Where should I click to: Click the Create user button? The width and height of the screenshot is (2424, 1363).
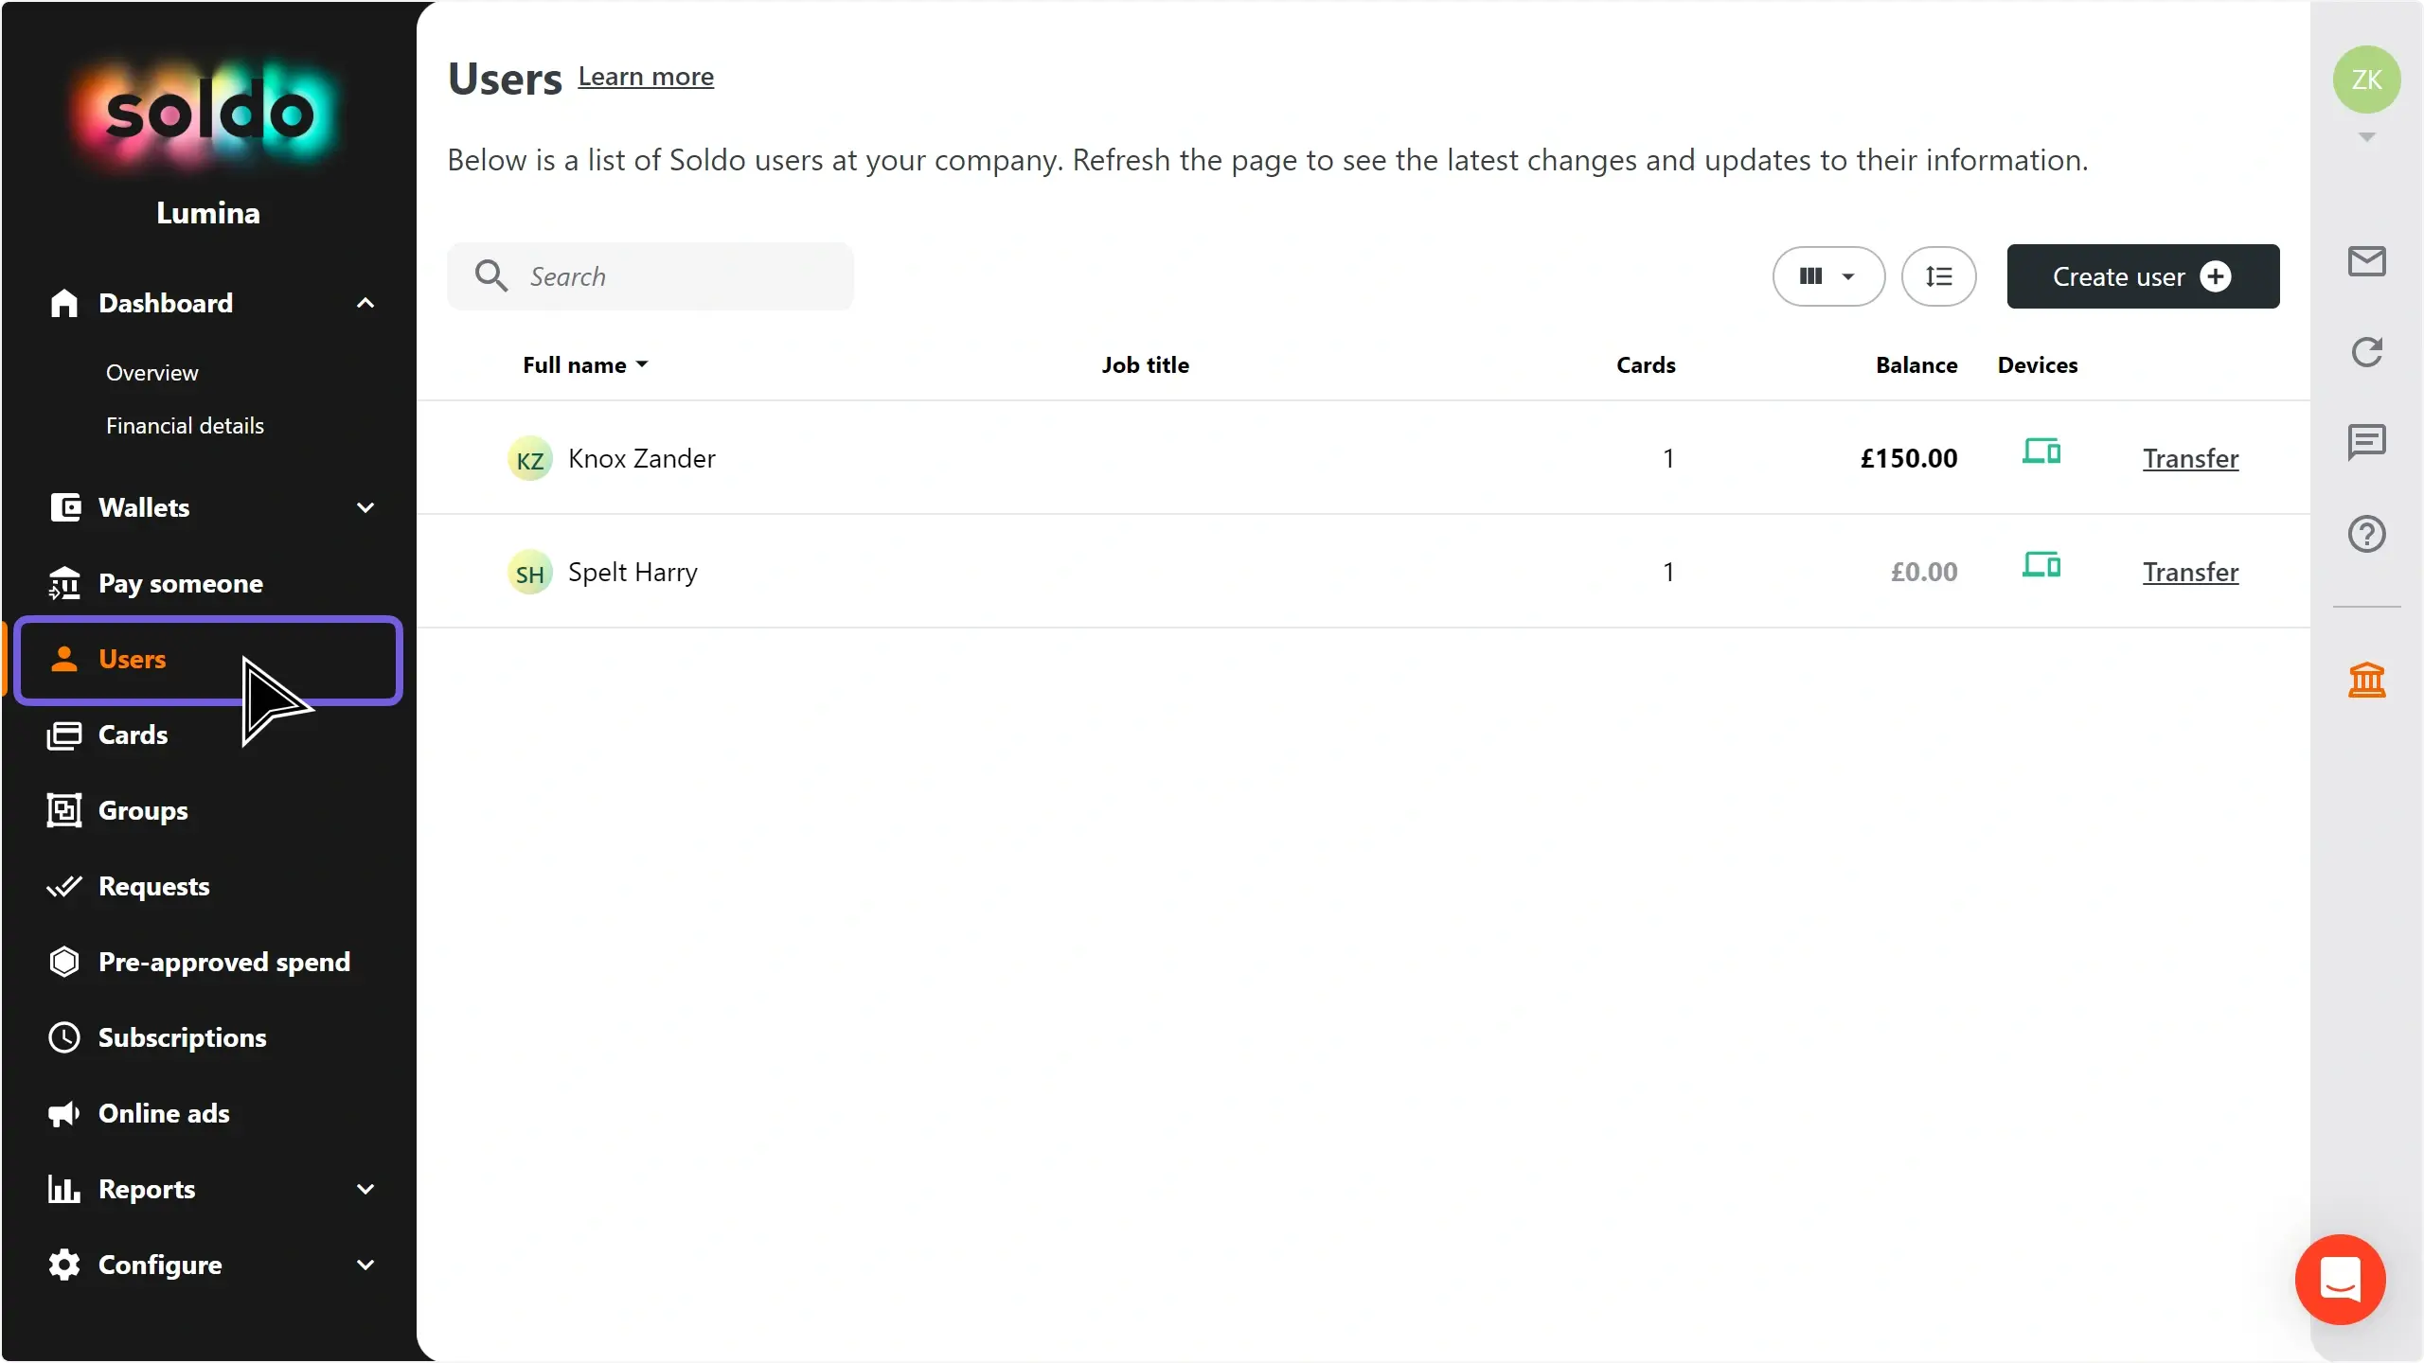click(2142, 276)
